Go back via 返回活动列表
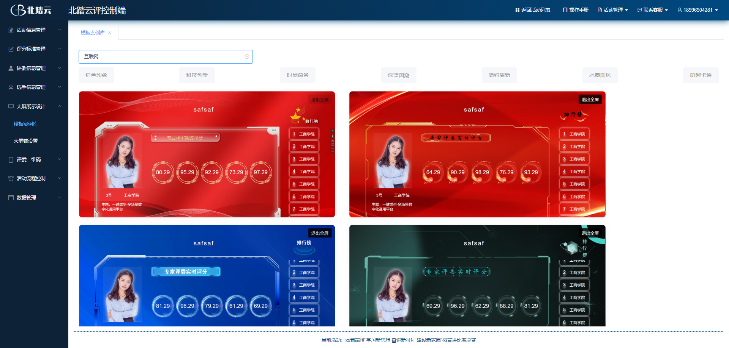The image size is (729, 348). pyautogui.click(x=533, y=10)
